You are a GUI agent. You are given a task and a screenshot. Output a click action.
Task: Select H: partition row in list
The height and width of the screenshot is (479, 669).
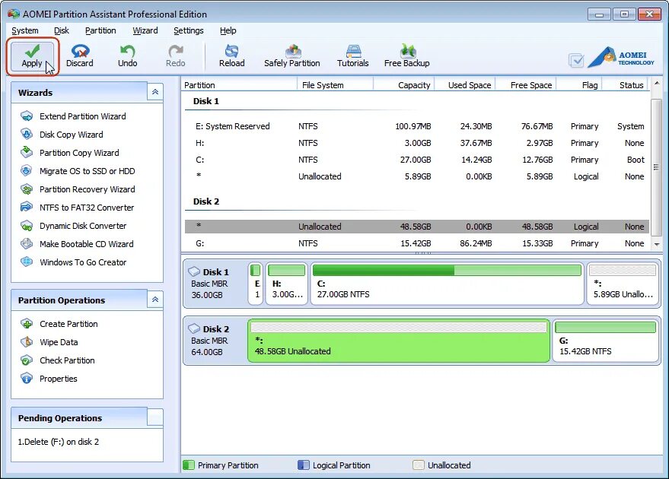pos(417,143)
